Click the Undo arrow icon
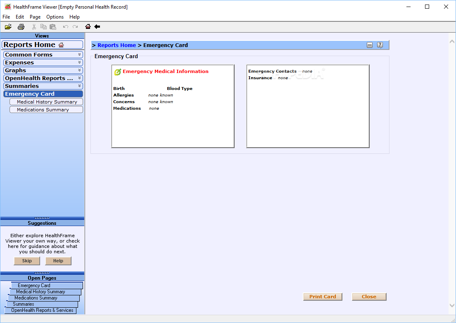 point(66,27)
